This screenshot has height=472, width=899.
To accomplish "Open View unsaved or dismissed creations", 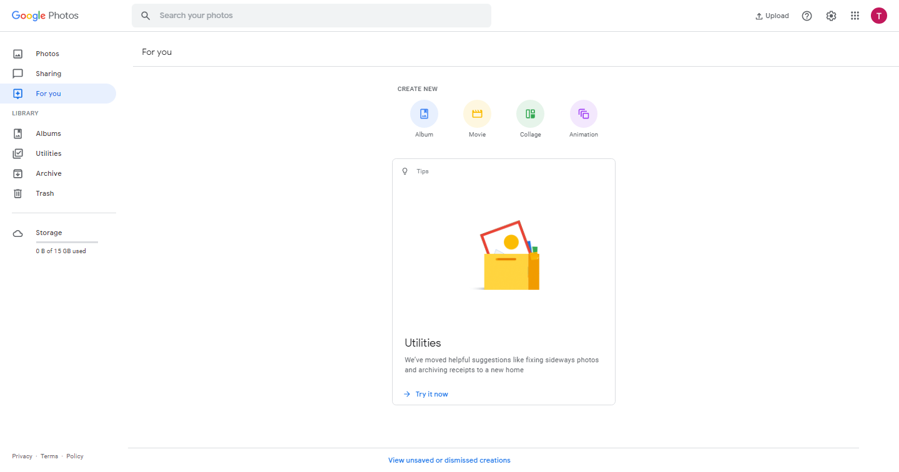I will click(449, 460).
